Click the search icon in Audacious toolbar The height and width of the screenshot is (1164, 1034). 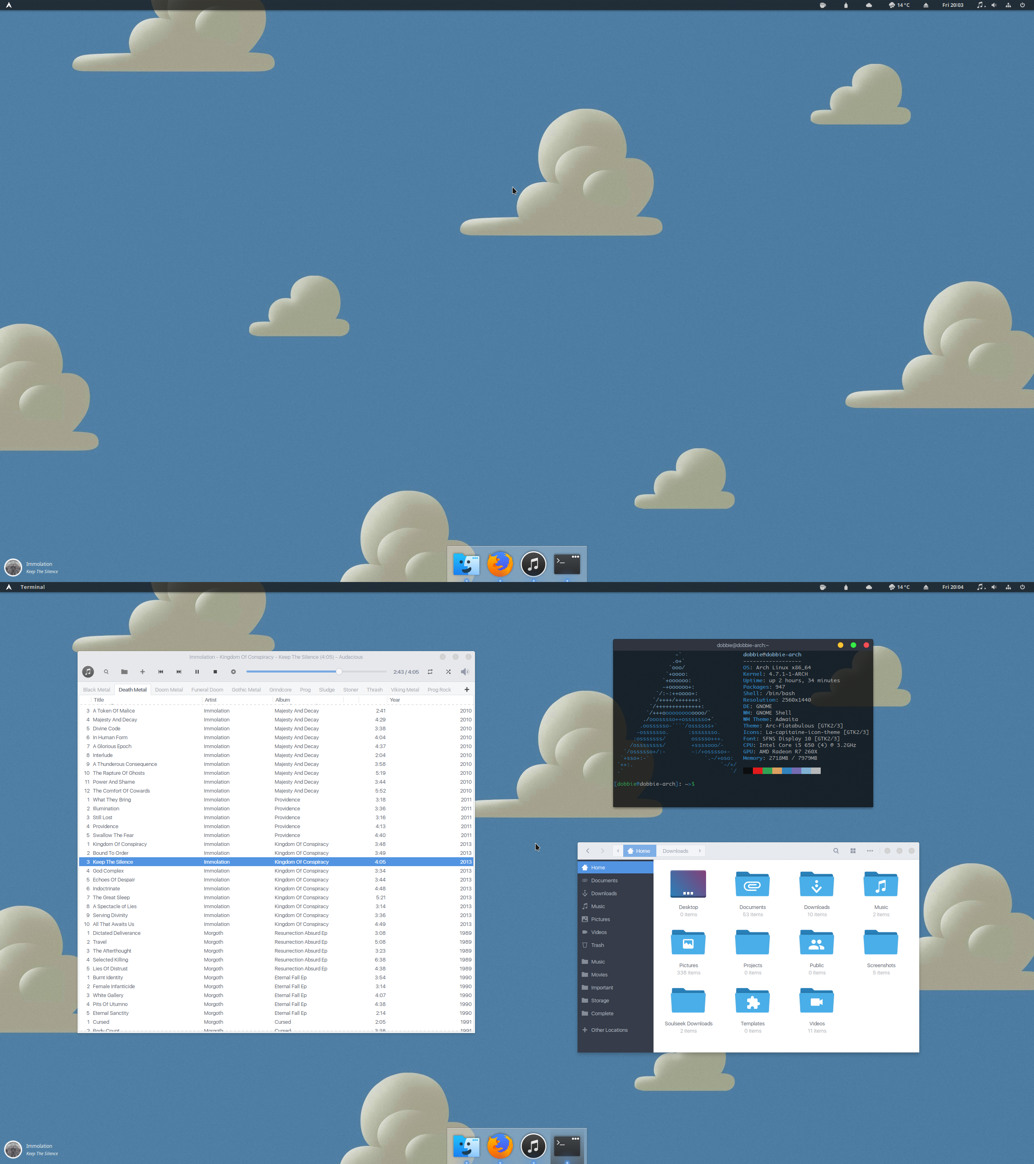click(106, 672)
